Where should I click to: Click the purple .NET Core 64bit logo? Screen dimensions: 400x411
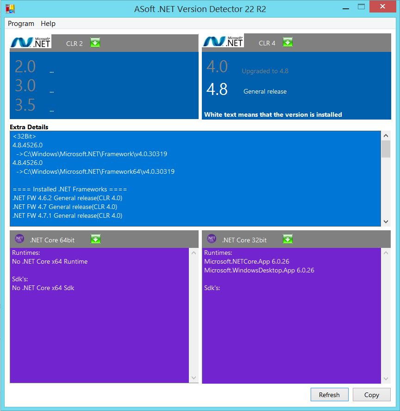click(x=19, y=239)
